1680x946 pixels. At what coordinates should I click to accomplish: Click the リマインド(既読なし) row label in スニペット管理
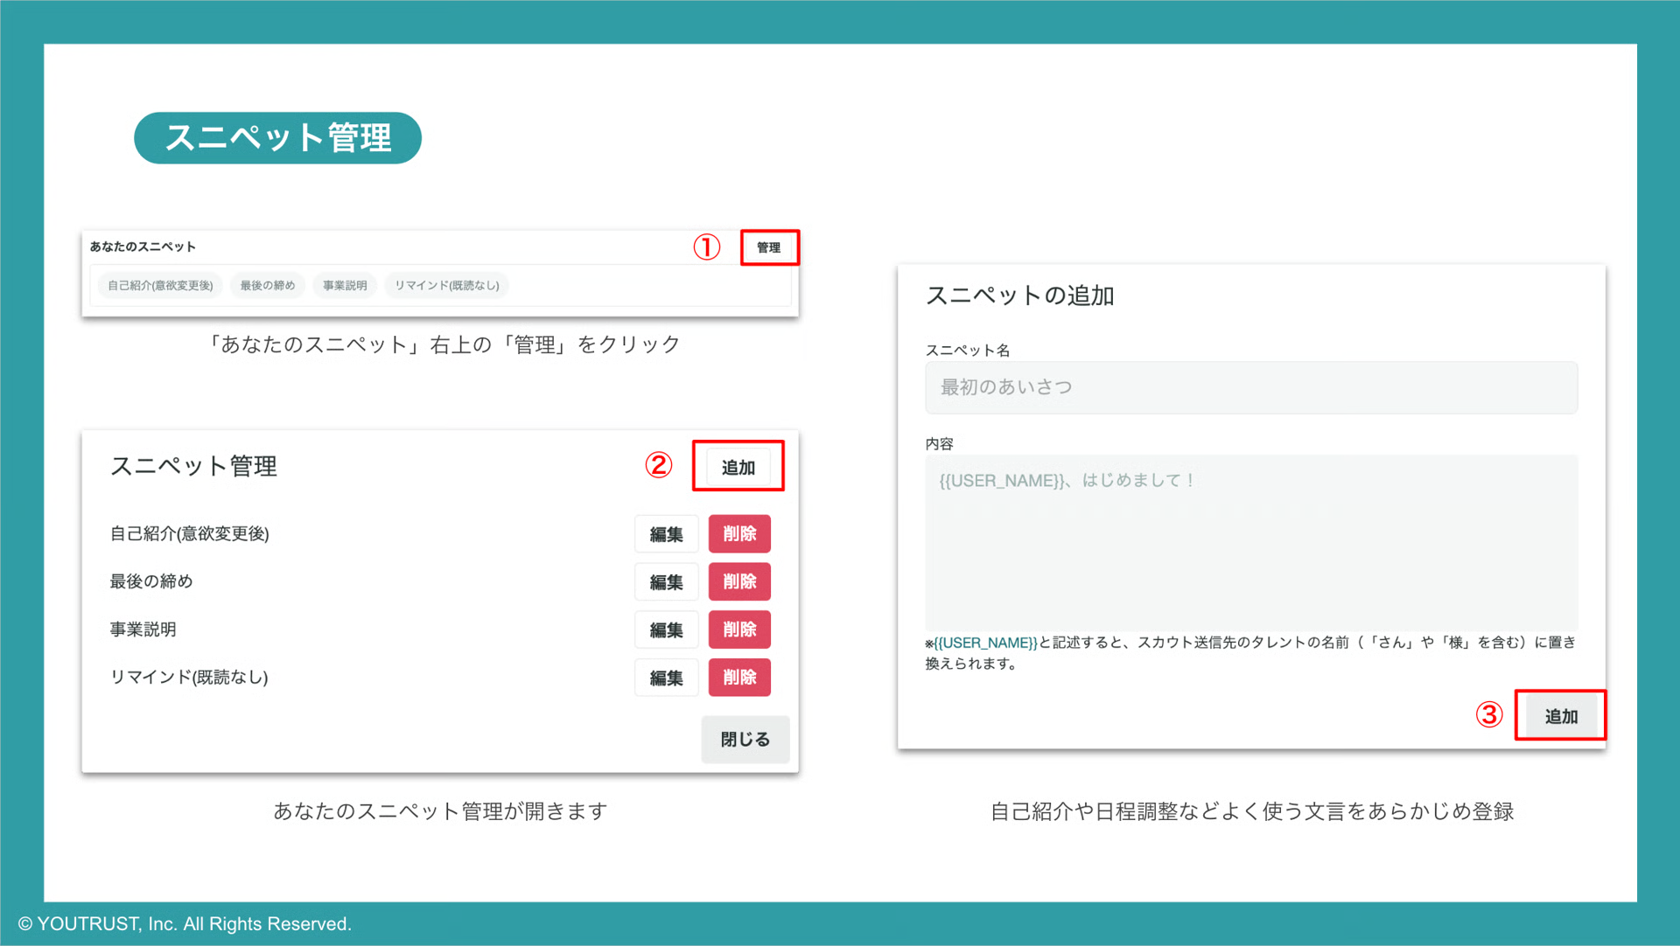click(189, 678)
